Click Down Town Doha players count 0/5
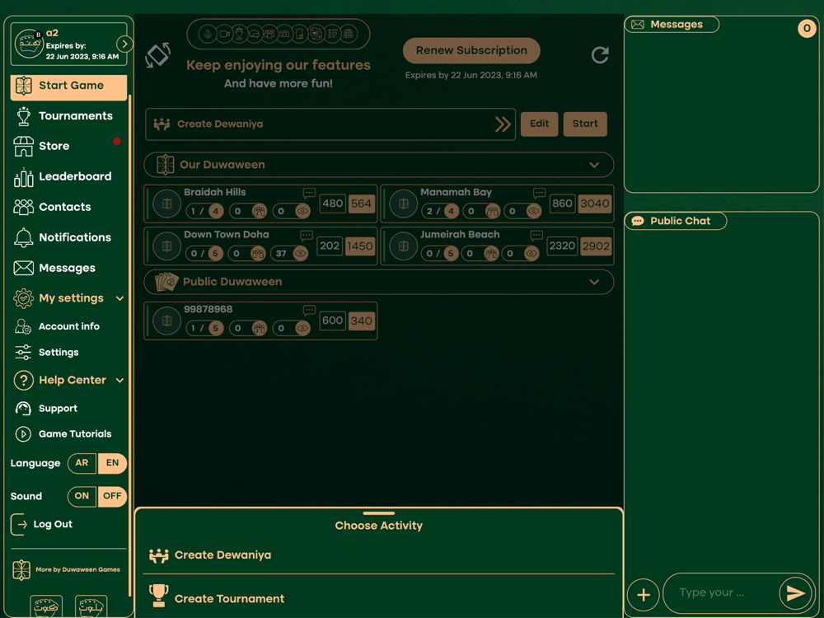 tap(204, 254)
